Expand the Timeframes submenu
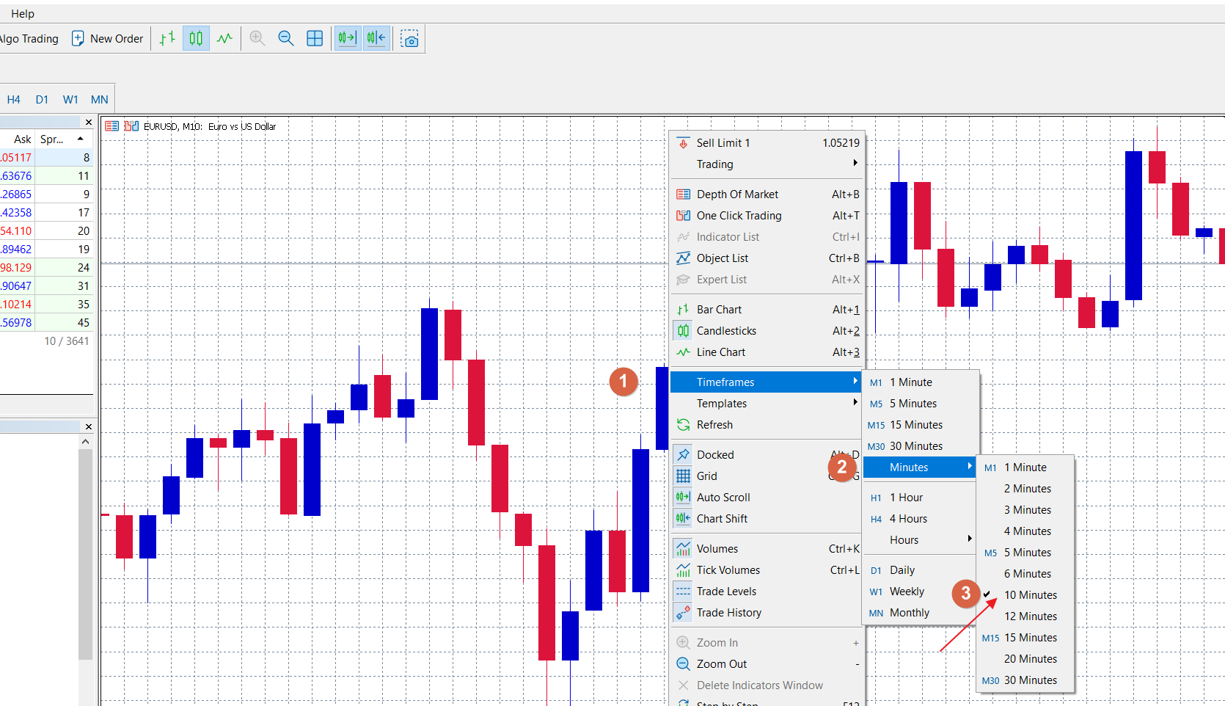Viewport: 1225px width, 706px height. tap(767, 382)
